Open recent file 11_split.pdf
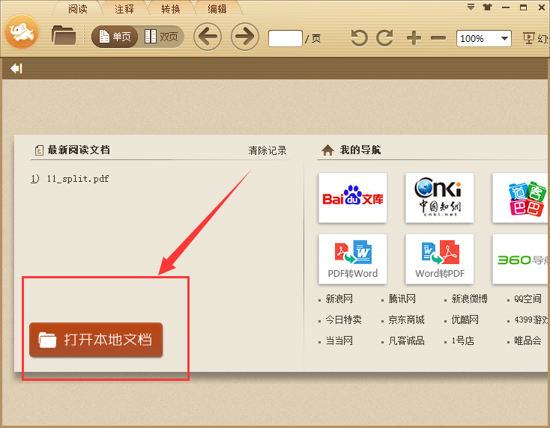The width and height of the screenshot is (550, 428). point(76,179)
